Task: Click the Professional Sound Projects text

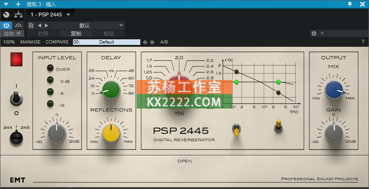Action: (319, 179)
